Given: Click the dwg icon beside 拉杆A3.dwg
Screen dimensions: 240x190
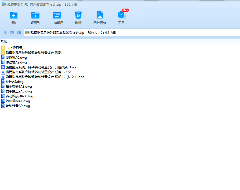Looking at the screenshot, I should (3, 82).
